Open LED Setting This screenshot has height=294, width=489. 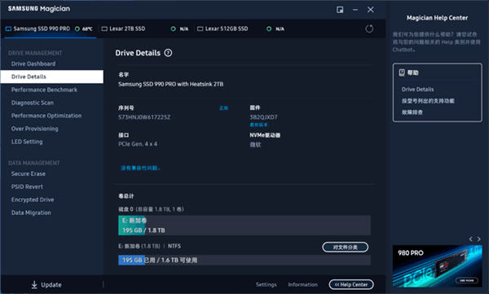click(27, 142)
